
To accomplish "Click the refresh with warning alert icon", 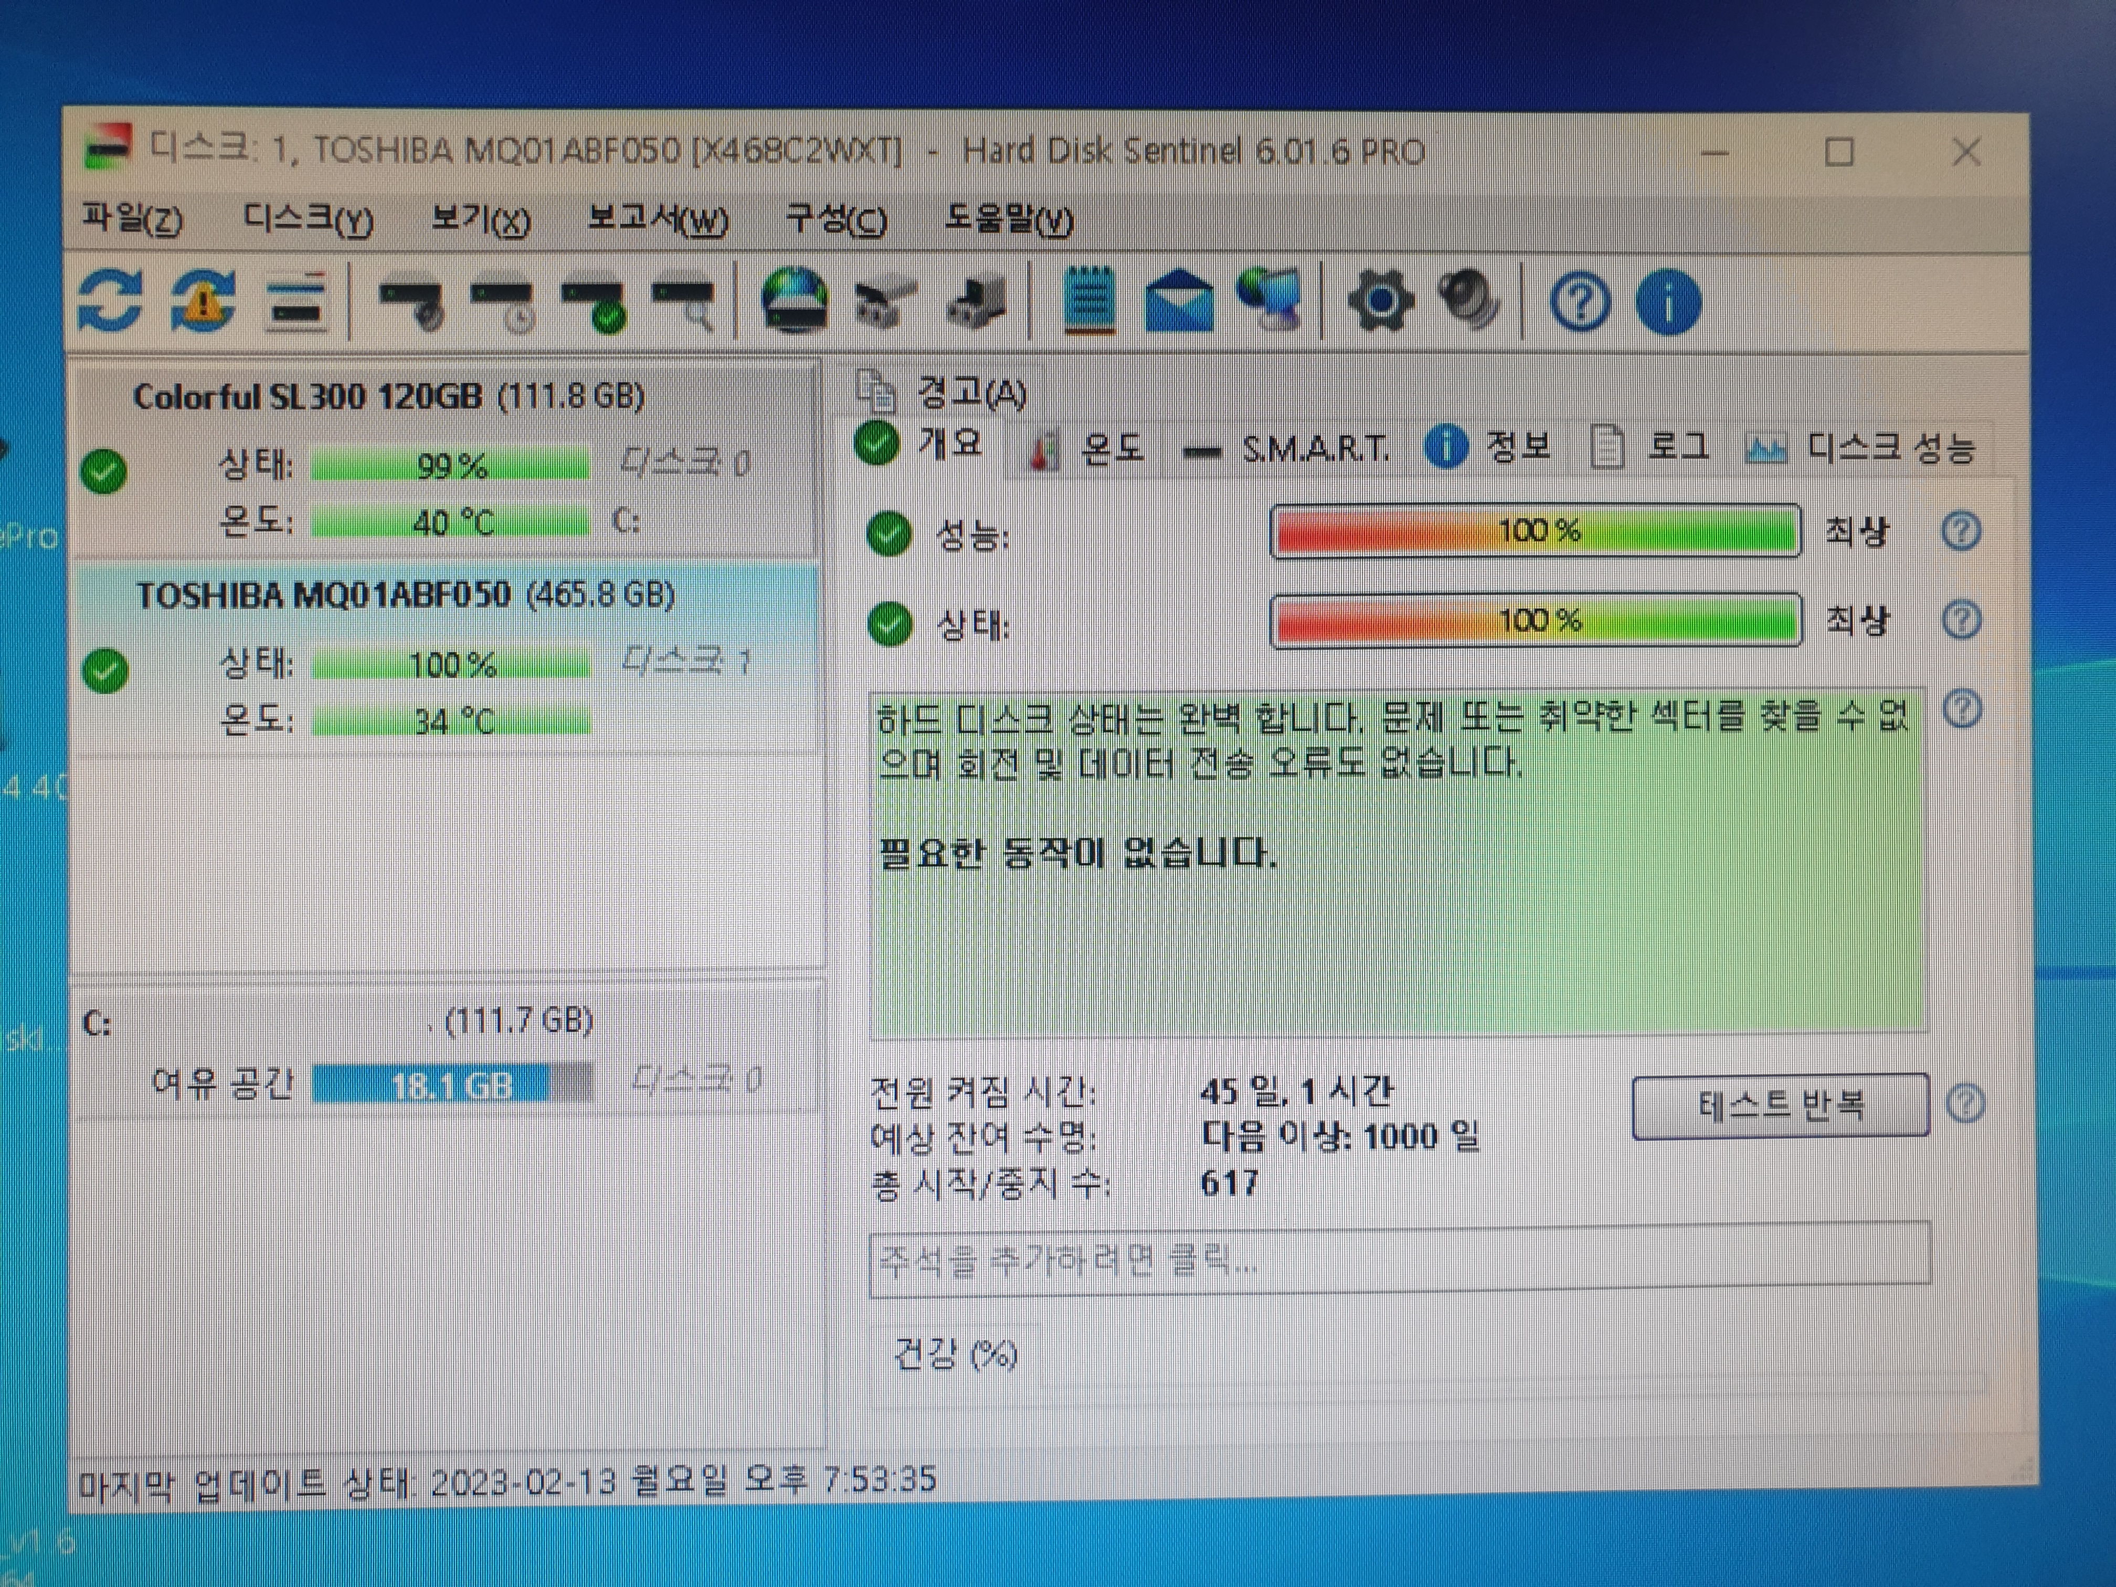I will point(203,301).
